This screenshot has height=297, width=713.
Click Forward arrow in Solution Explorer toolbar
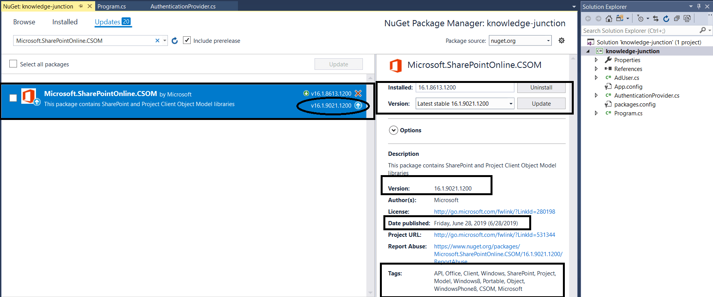point(598,19)
